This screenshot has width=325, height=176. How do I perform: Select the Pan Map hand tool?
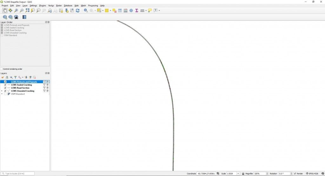[5, 10]
